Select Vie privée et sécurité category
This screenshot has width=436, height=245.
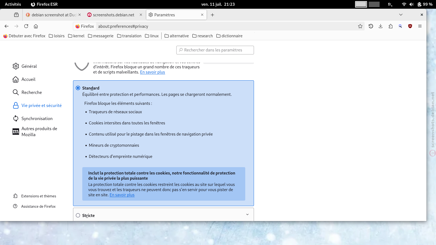pyautogui.click(x=37, y=105)
